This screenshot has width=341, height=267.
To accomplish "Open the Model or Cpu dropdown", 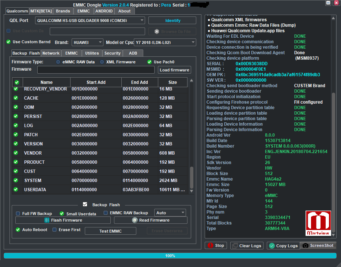I will pyautogui.click(x=165, y=42).
